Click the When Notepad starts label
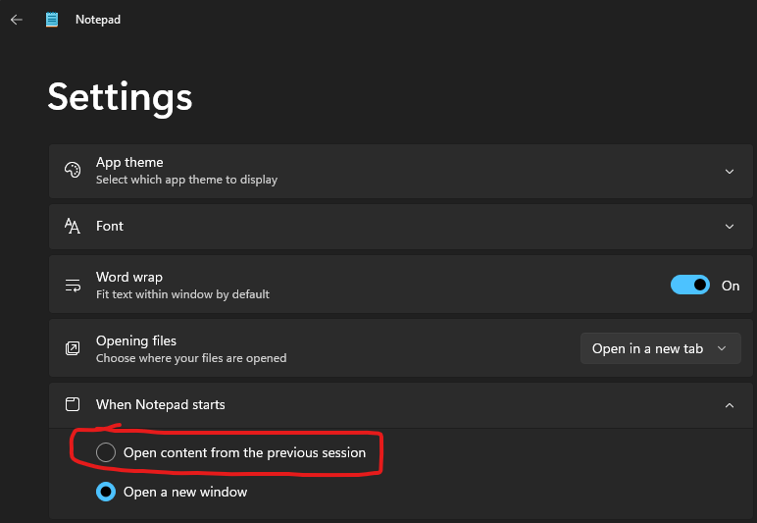Viewport: 757px width, 523px height. (160, 404)
